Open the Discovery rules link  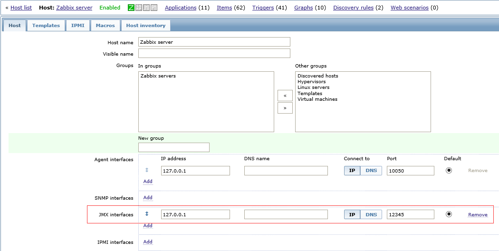coord(353,8)
